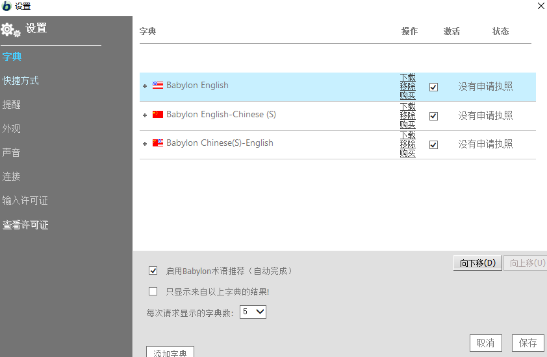Click 移除 link for Babylon English
547x357 pixels.
(x=407, y=86)
